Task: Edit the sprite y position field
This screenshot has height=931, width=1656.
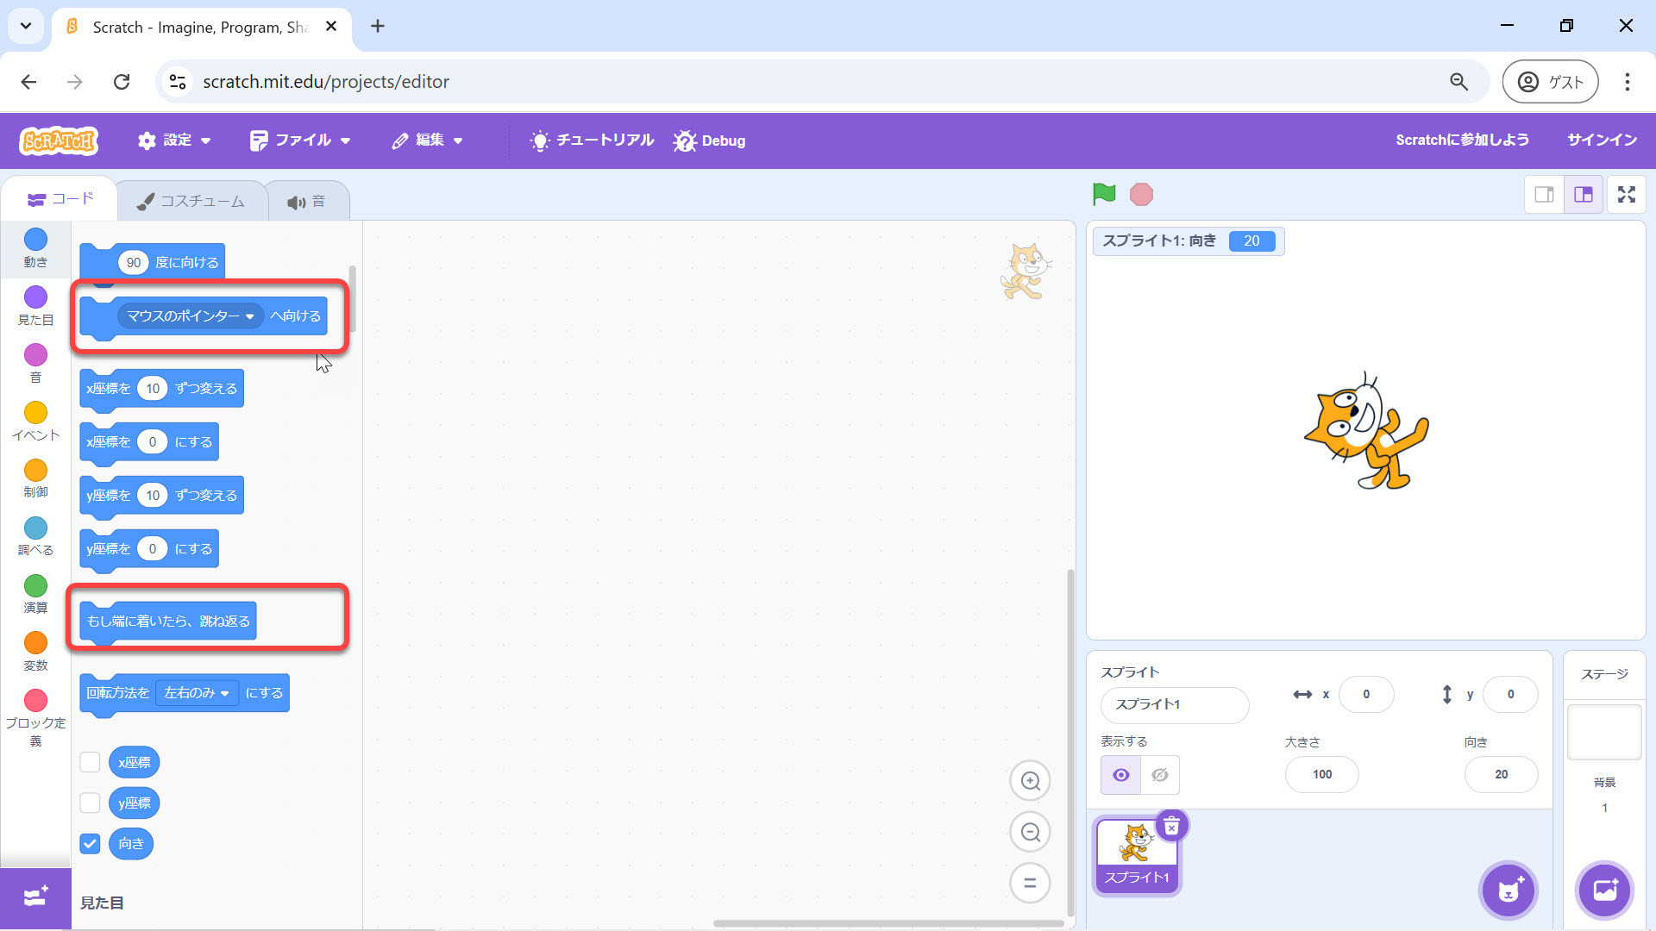Action: 1510,694
